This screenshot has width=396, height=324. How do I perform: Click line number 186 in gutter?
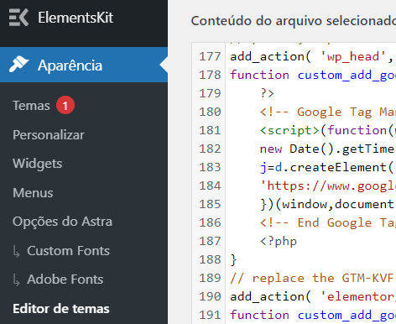point(210,222)
